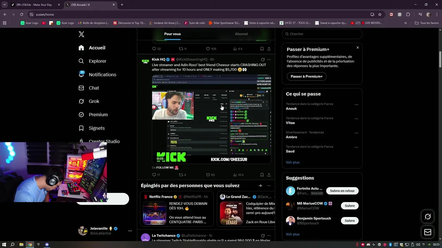View analytics of the Kick HQ post

[x=238, y=175]
